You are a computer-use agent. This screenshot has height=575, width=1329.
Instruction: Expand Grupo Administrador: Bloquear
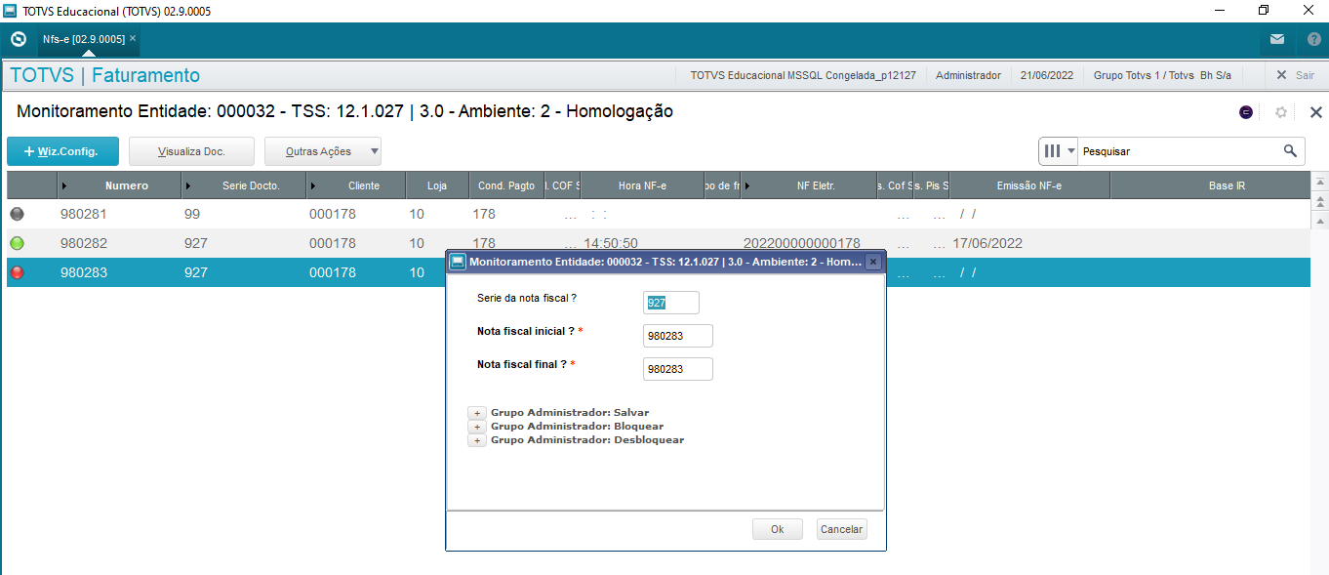[477, 427]
